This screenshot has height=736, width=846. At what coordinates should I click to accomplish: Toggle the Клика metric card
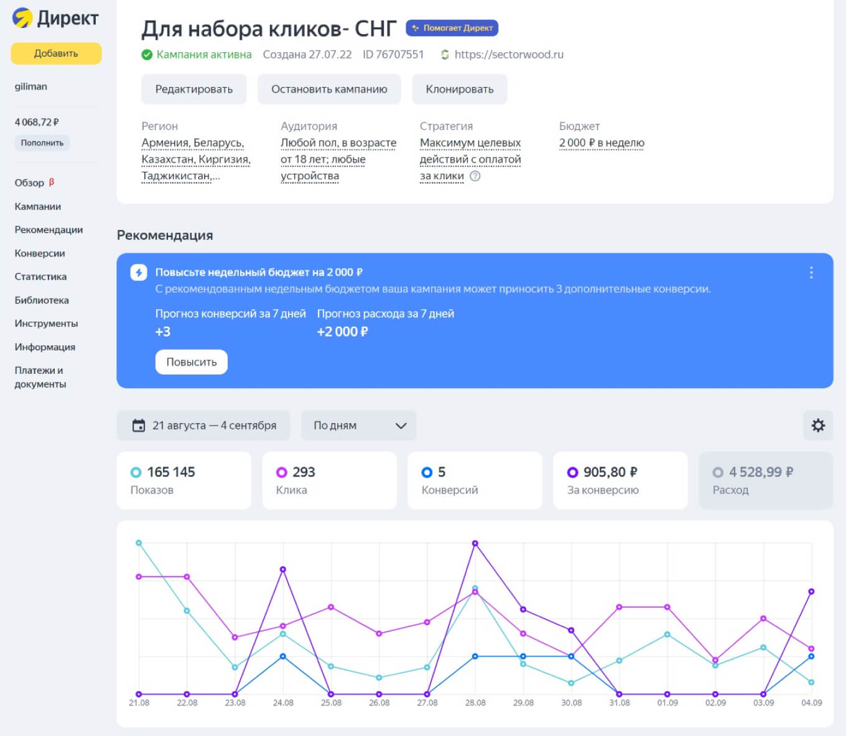pyautogui.click(x=329, y=480)
